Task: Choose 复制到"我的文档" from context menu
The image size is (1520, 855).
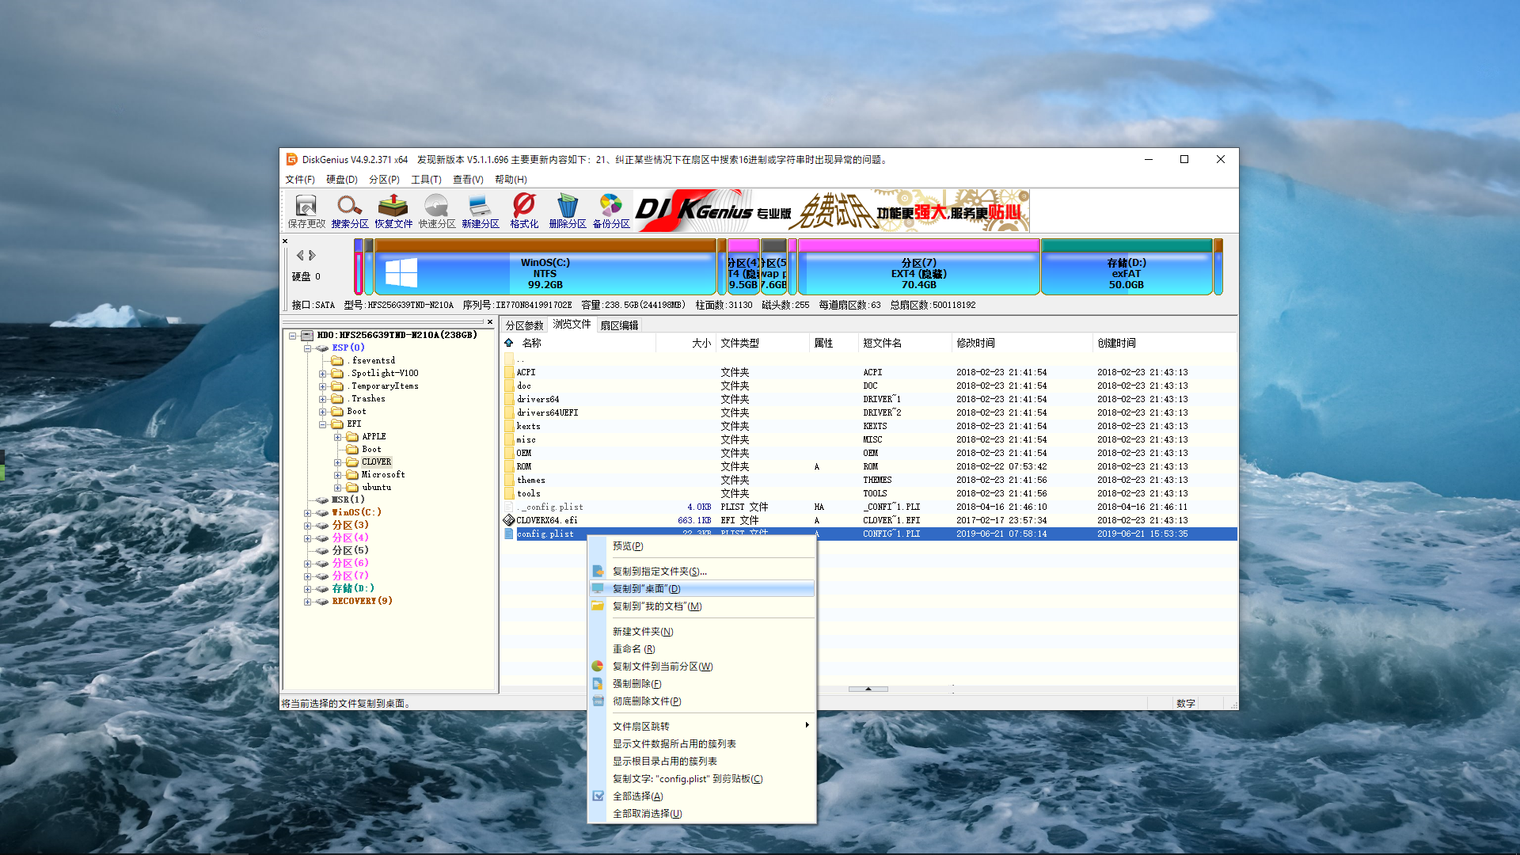Action: pyautogui.click(x=656, y=606)
